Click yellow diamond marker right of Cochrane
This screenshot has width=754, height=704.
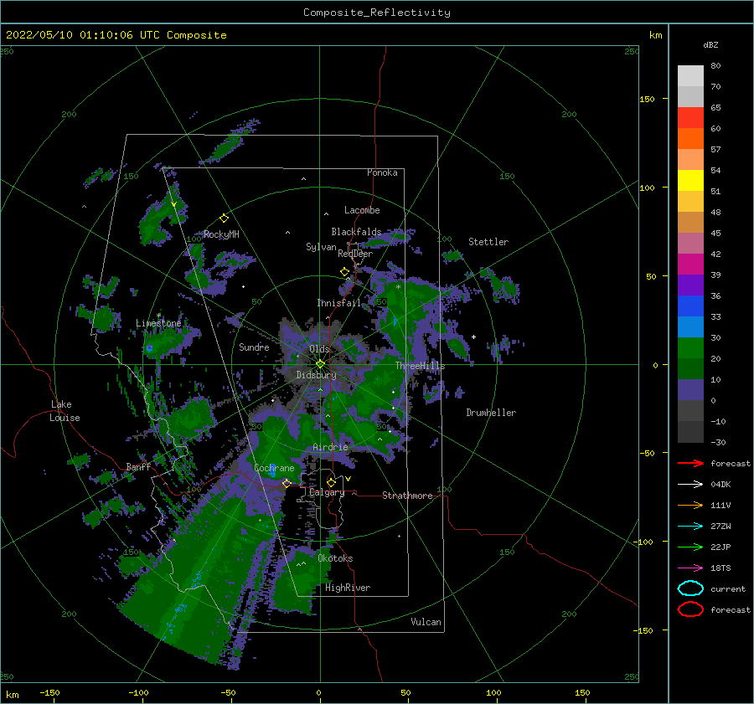(287, 483)
